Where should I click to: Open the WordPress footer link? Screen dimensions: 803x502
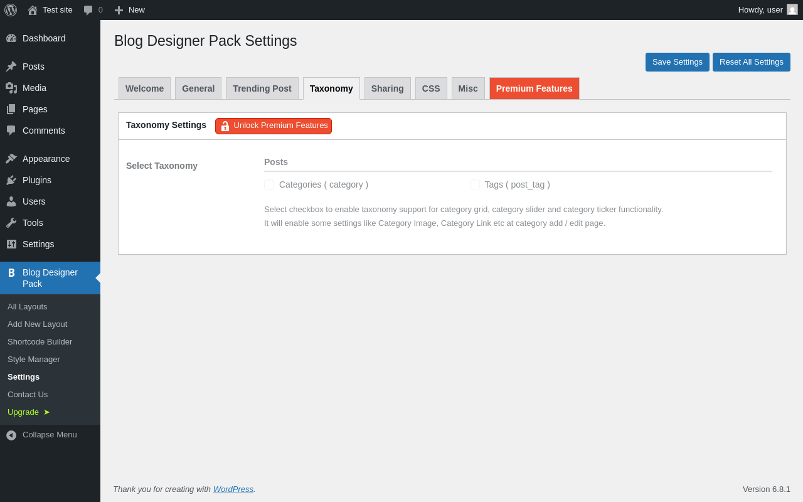233,489
